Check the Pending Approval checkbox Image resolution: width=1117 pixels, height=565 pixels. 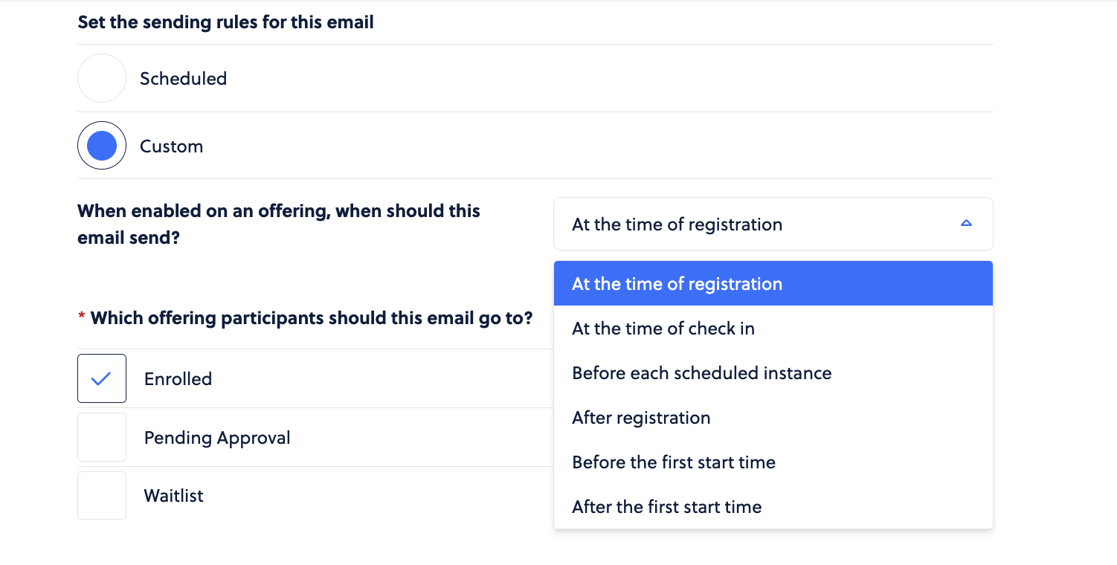click(x=102, y=437)
